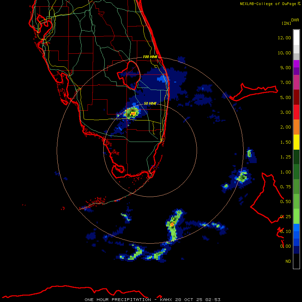
Task: Click the [IN] units label
Action: tap(287, 23)
